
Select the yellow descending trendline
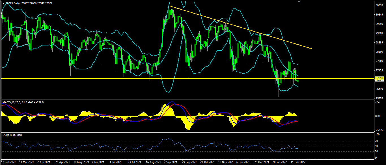click(x=240, y=27)
